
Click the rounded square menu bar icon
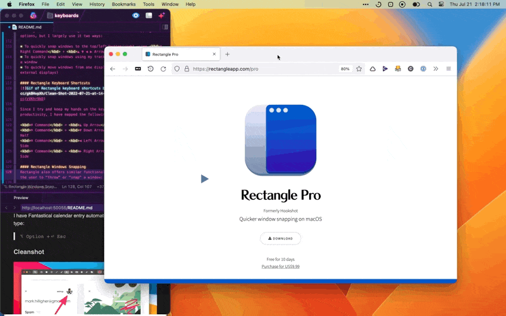[390, 4]
